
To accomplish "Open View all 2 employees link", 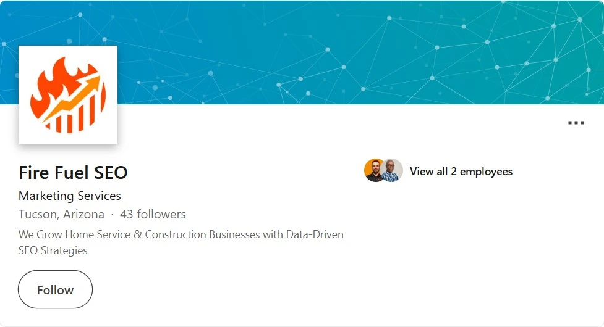I will coord(461,172).
